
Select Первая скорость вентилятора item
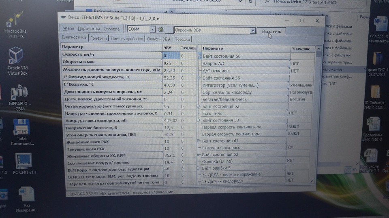coord(244,127)
